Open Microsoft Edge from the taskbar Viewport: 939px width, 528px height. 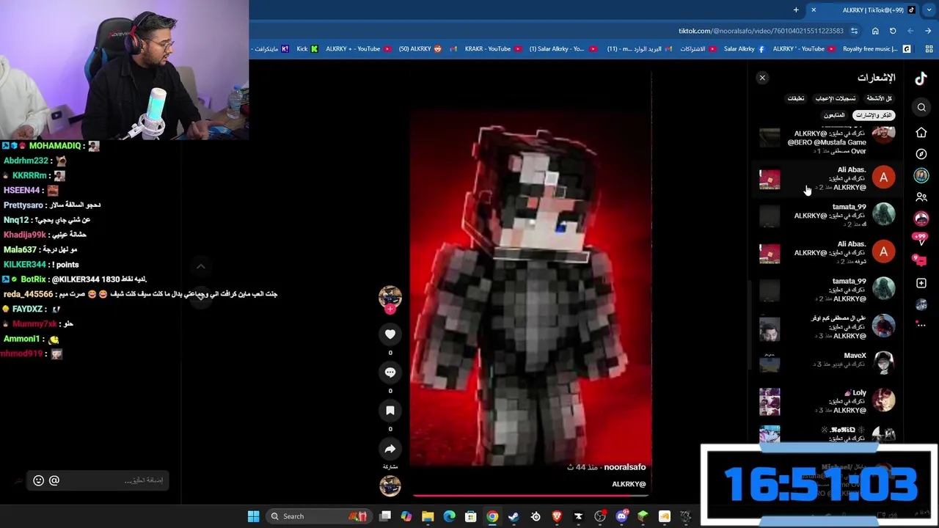coord(449,516)
